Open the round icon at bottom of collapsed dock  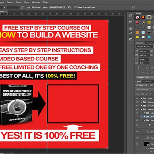point(131,39)
